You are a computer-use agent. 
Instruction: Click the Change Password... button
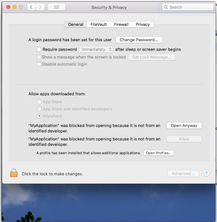click(139, 40)
